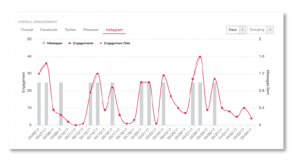Click the data point at 03/07/17 peak
Viewport: 292px width, 162px height.
pyautogui.click(x=46, y=63)
